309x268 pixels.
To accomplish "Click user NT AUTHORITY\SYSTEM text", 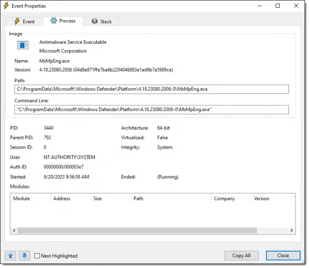I will coord(70,157).
